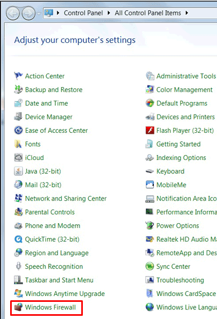Open the Color Management icon
Screen dimensions: 217x319
pyautogui.click(x=150, y=90)
